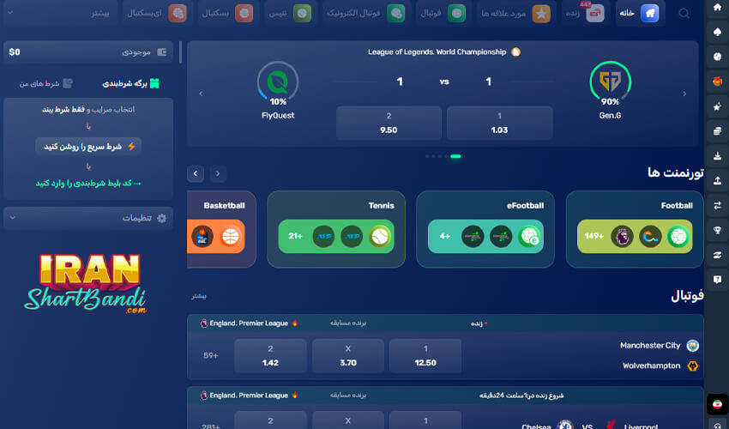The image size is (729, 429).
Task: Click بیشتر link in football section
Action: 199,296
